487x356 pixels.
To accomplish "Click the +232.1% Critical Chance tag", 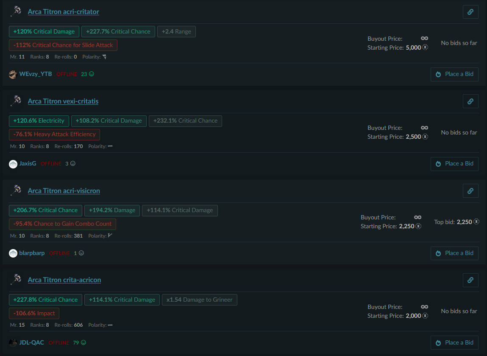I will [185, 121].
